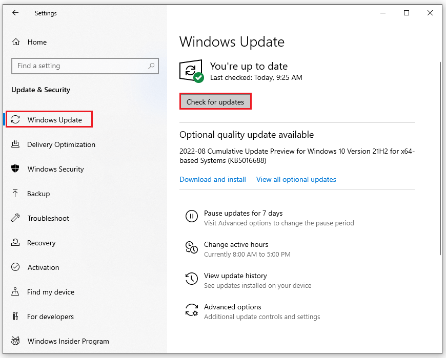The image size is (446, 358).
Task: Click the Backup upward arrow icon
Action: click(x=15, y=193)
